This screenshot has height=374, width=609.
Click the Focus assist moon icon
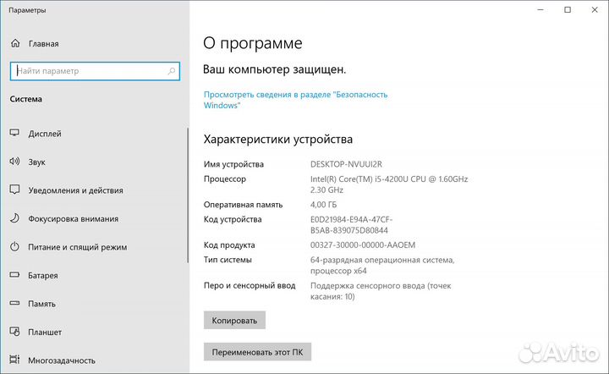pos(14,219)
